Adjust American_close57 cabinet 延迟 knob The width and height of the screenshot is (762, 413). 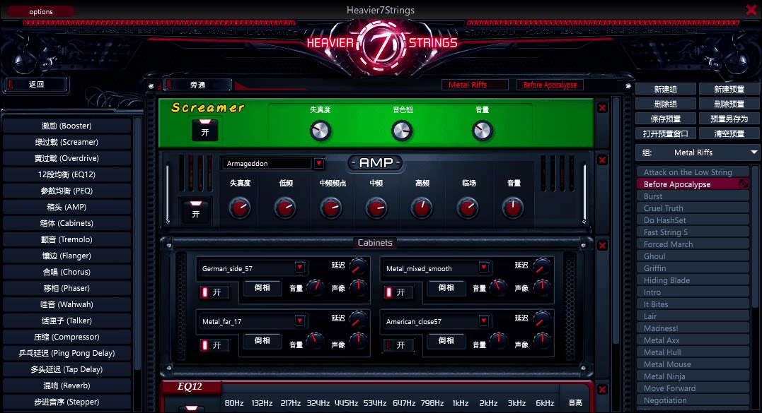542,318
